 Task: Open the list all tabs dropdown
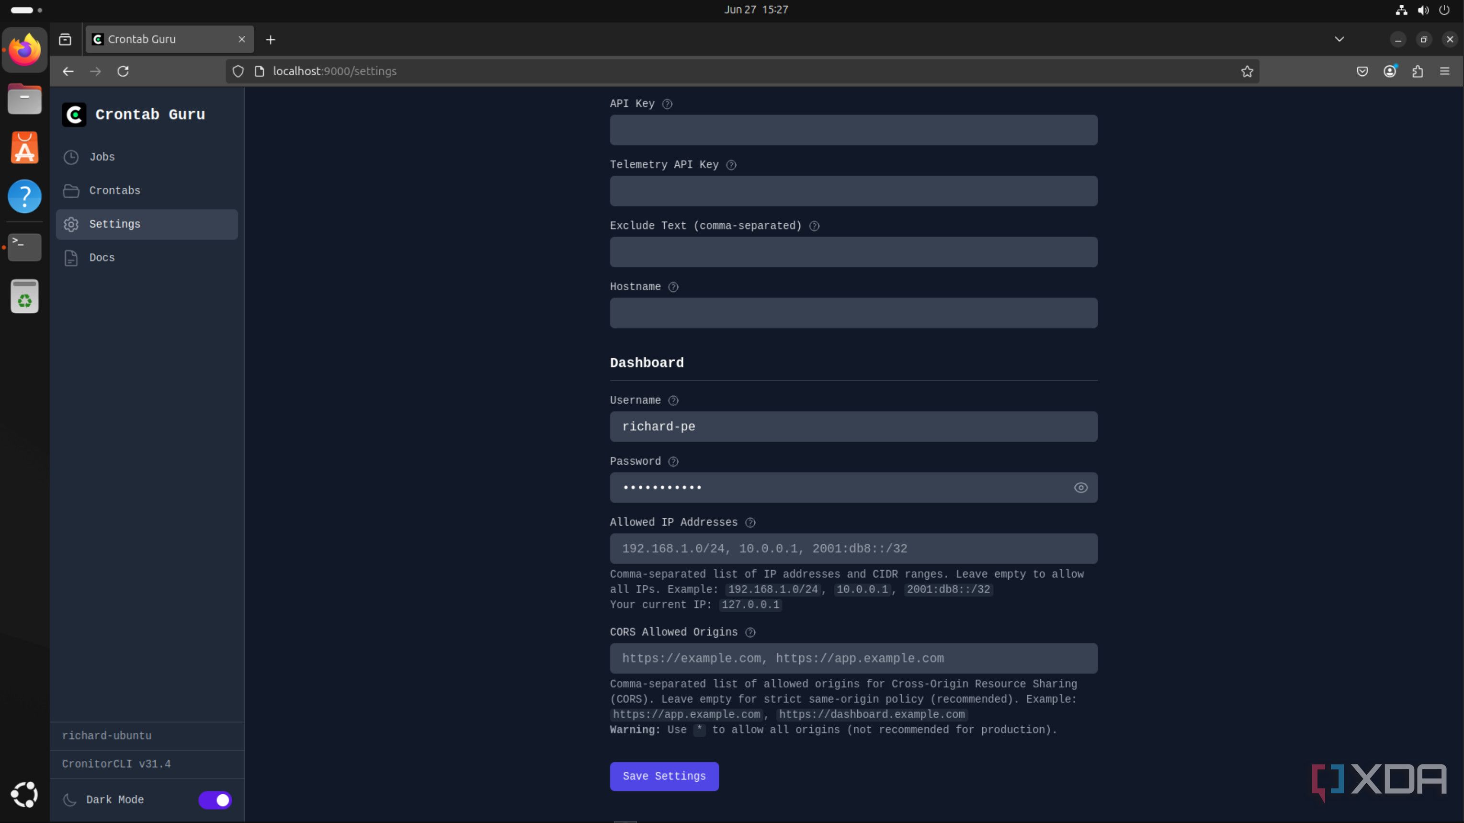click(1339, 39)
